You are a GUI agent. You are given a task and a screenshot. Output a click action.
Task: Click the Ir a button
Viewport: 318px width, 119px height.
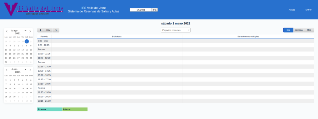click(155, 10)
